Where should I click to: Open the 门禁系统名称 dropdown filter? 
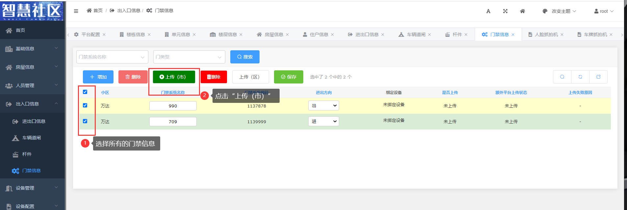[x=112, y=57]
